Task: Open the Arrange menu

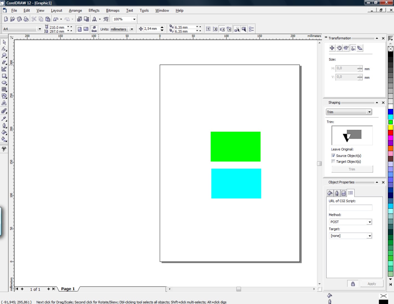Action: [x=75, y=11]
